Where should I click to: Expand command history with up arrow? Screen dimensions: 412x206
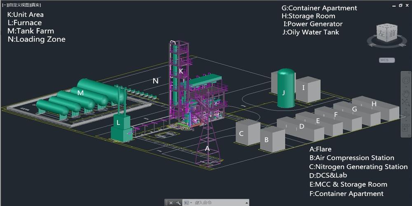coord(246,203)
